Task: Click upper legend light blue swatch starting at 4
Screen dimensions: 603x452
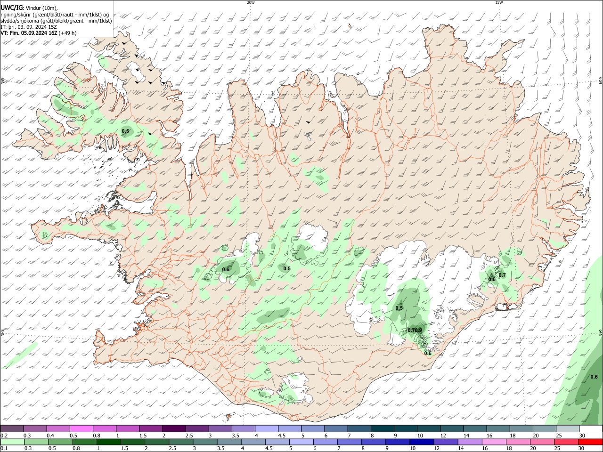Action: 266,428
